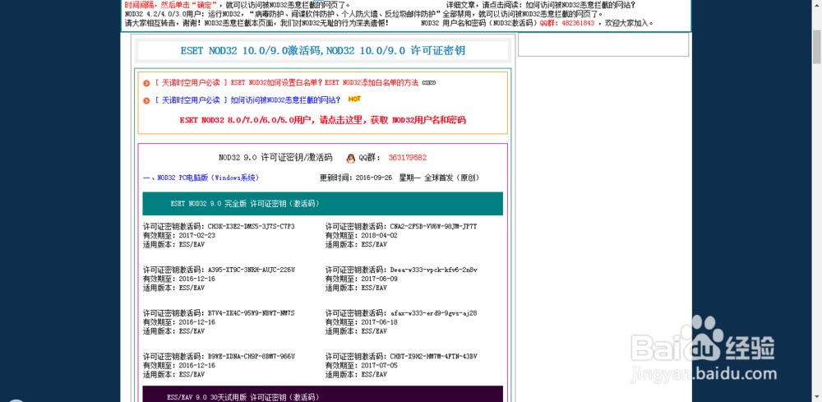Select license key B9WE-XDNA-CH9P-8BM7-966U
This screenshot has height=402, width=822.
tap(252, 356)
